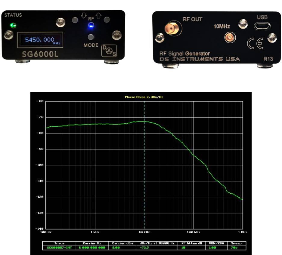
Task: Click the RF Signal Generator text
Action: click(185, 53)
